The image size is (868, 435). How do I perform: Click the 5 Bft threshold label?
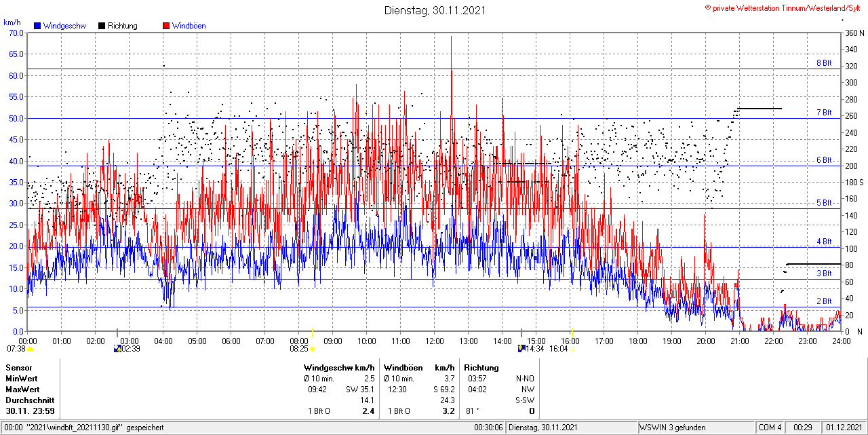point(823,203)
